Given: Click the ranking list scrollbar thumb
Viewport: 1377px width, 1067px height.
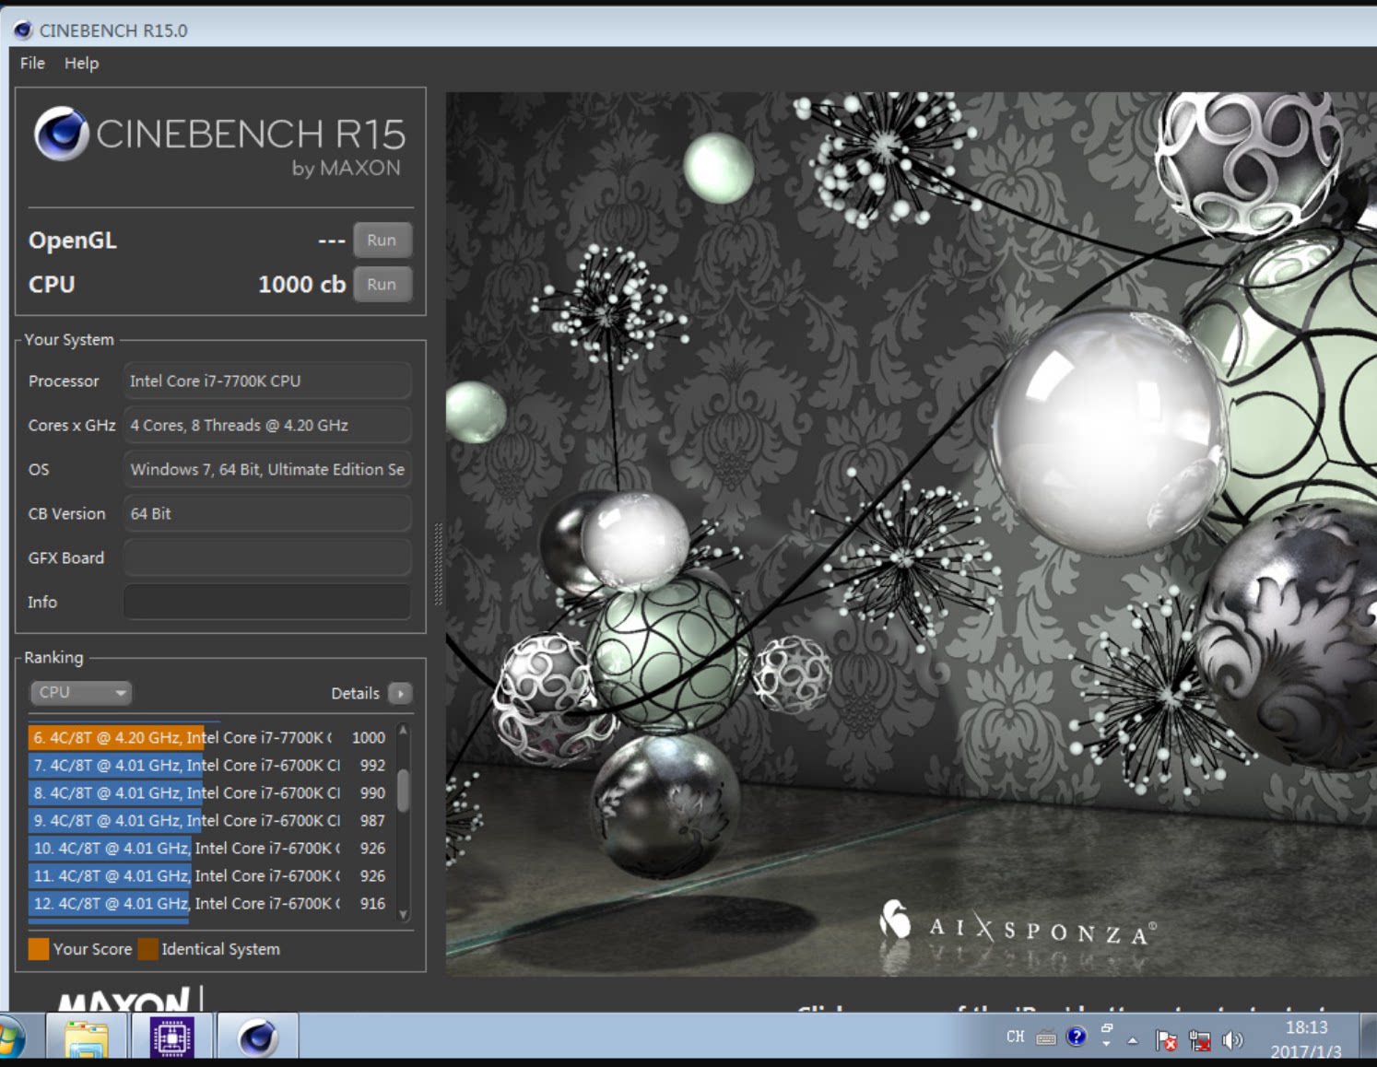Looking at the screenshot, I should pyautogui.click(x=403, y=789).
